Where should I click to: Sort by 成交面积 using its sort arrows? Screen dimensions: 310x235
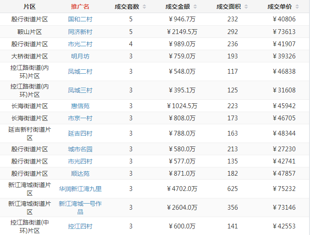pos(246,7)
